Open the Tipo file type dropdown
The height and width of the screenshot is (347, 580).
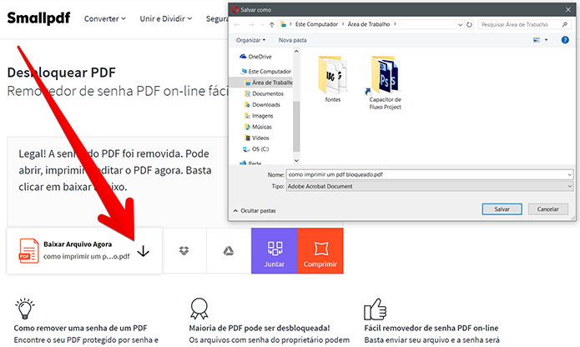point(430,186)
